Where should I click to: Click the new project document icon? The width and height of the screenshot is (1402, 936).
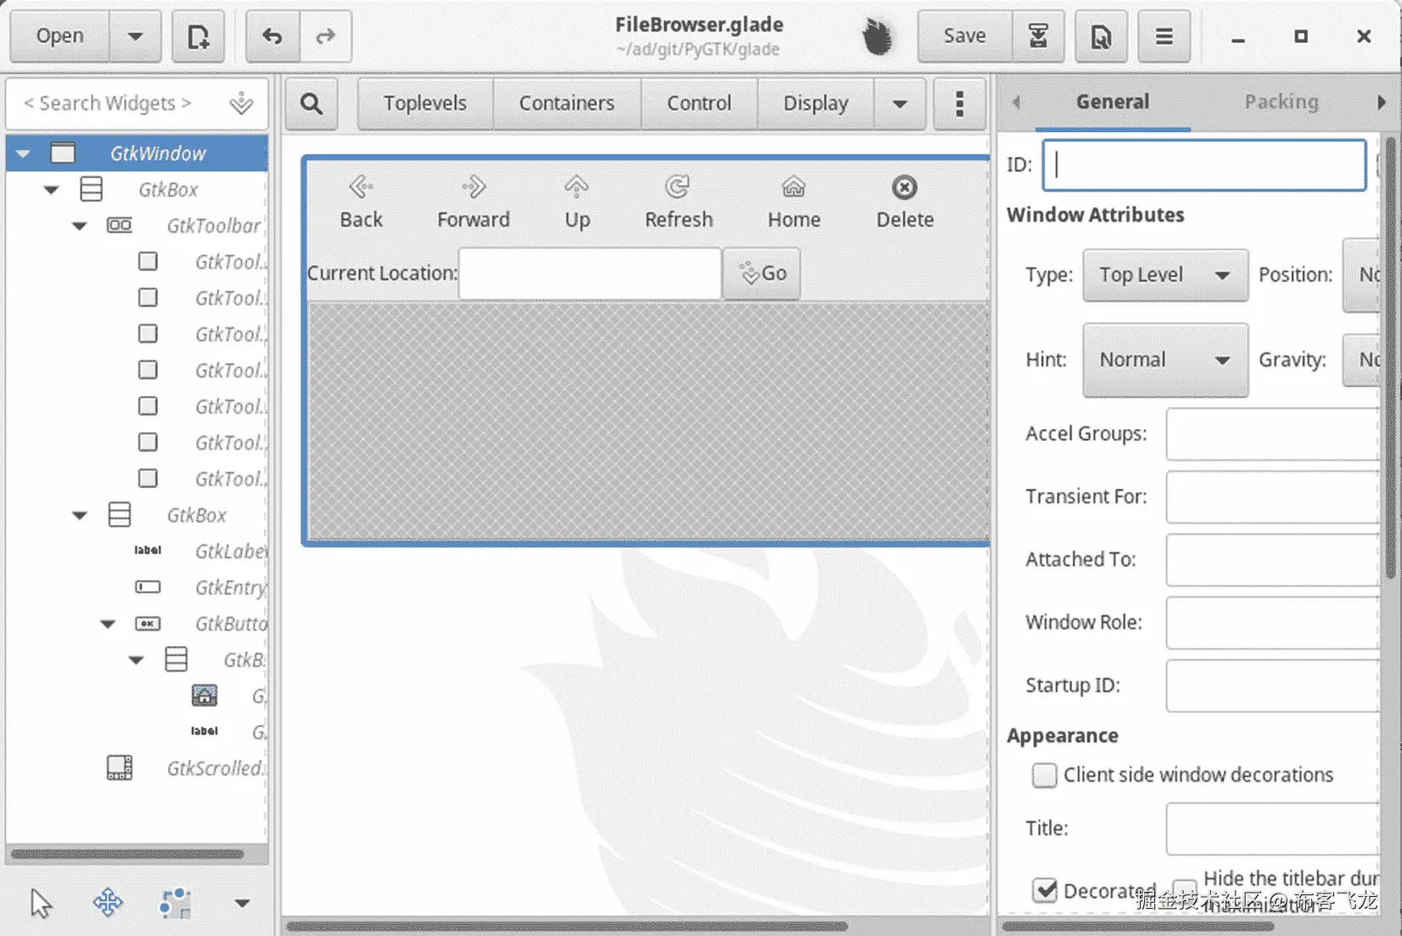(x=198, y=36)
